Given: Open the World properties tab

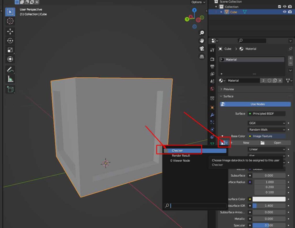Looking at the screenshot, I should (x=212, y=89).
